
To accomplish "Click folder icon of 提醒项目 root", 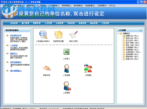I will pos(121,33).
